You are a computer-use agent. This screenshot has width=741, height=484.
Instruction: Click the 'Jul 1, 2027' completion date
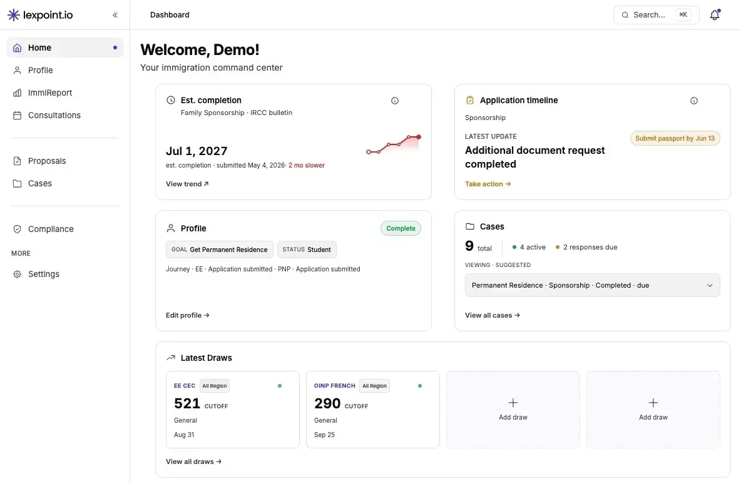pyautogui.click(x=197, y=151)
